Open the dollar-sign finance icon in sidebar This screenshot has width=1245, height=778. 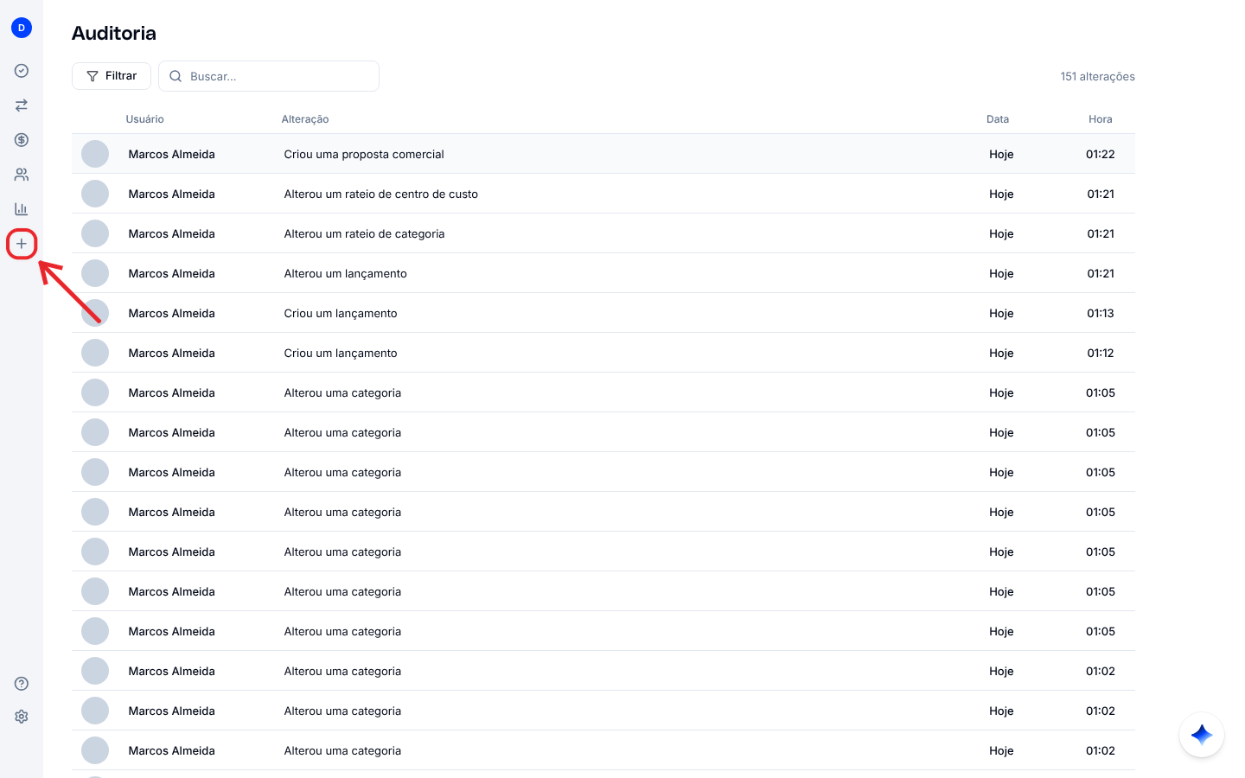point(22,140)
